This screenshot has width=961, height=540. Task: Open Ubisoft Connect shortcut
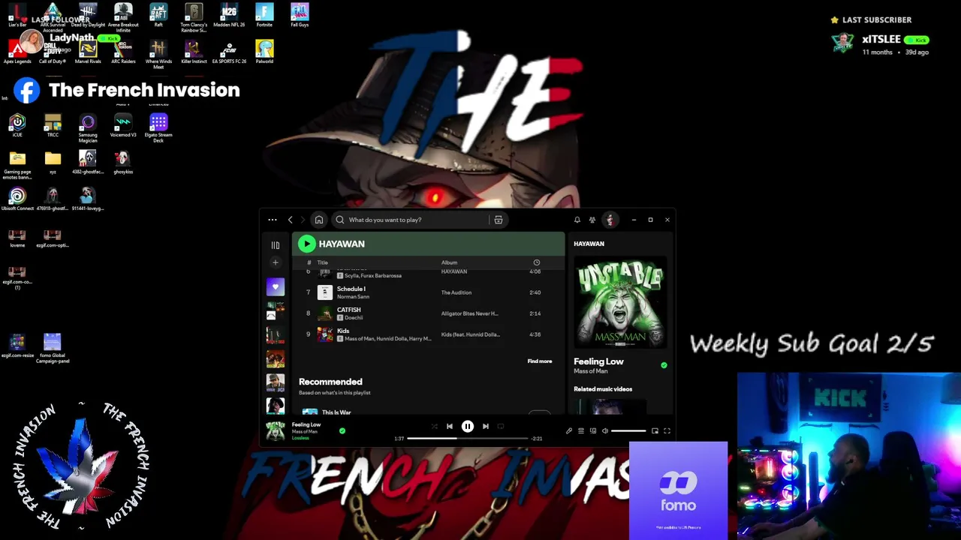[x=17, y=199]
